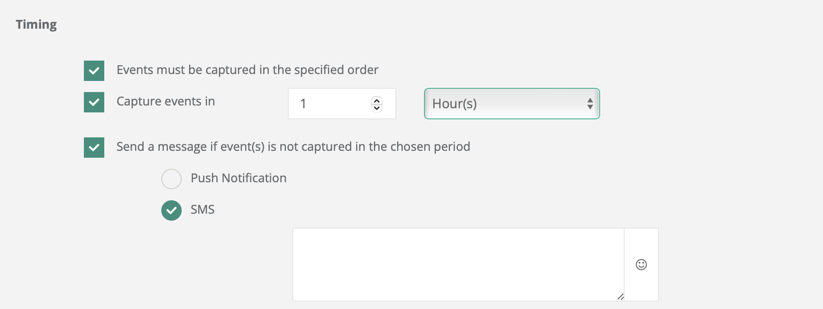Uncheck the events specified order checkbox

coord(94,71)
